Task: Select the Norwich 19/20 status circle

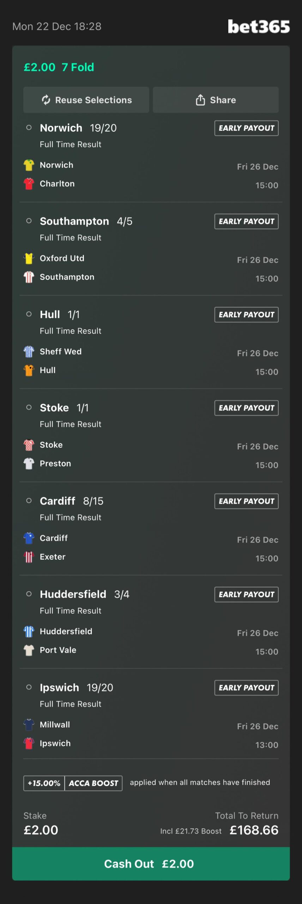Action: (29, 128)
